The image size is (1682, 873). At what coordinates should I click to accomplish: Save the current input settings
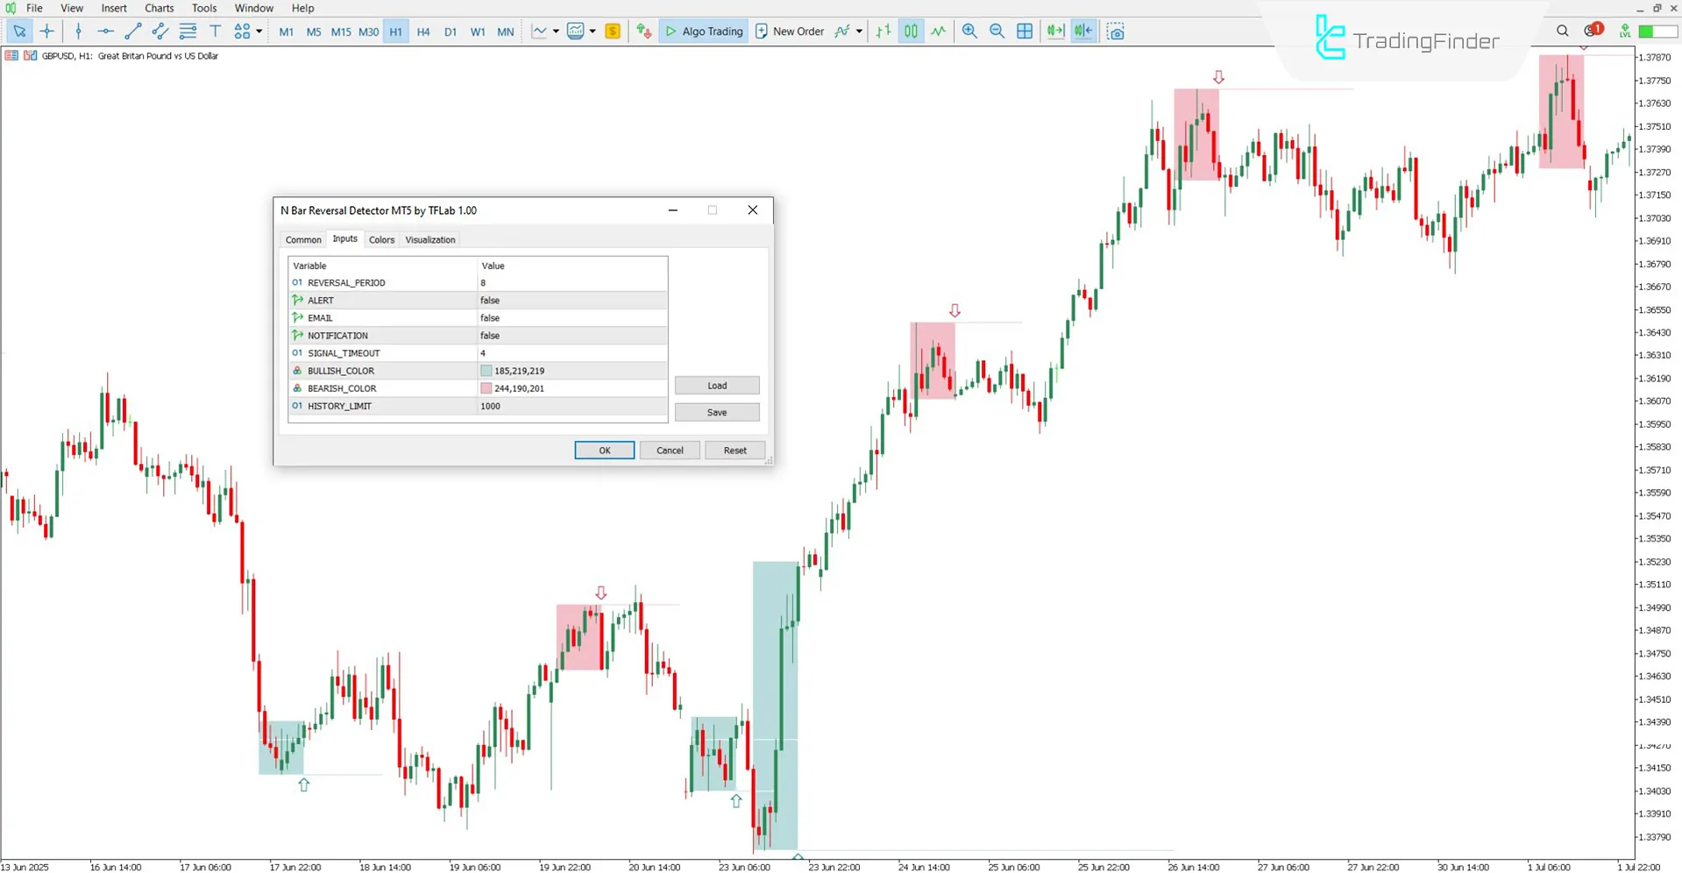point(716,412)
